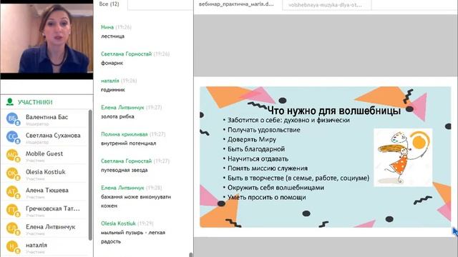Click sender Светлана Горностай on фонарик message

tap(126, 54)
